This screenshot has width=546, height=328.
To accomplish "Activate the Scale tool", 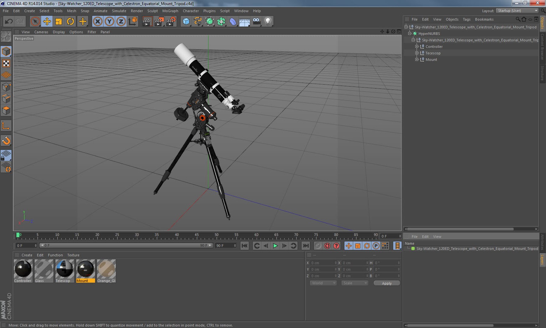I will (x=59, y=21).
